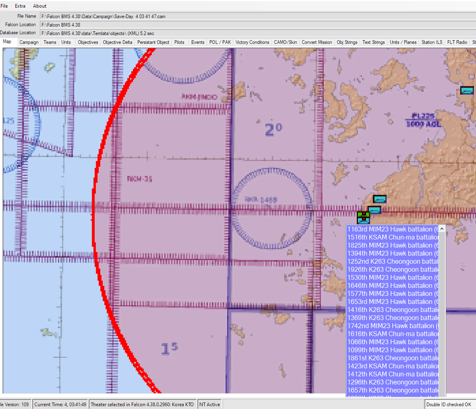476x409 pixels.
Task: Switch to the Persistant Object tab
Action: pos(153,42)
